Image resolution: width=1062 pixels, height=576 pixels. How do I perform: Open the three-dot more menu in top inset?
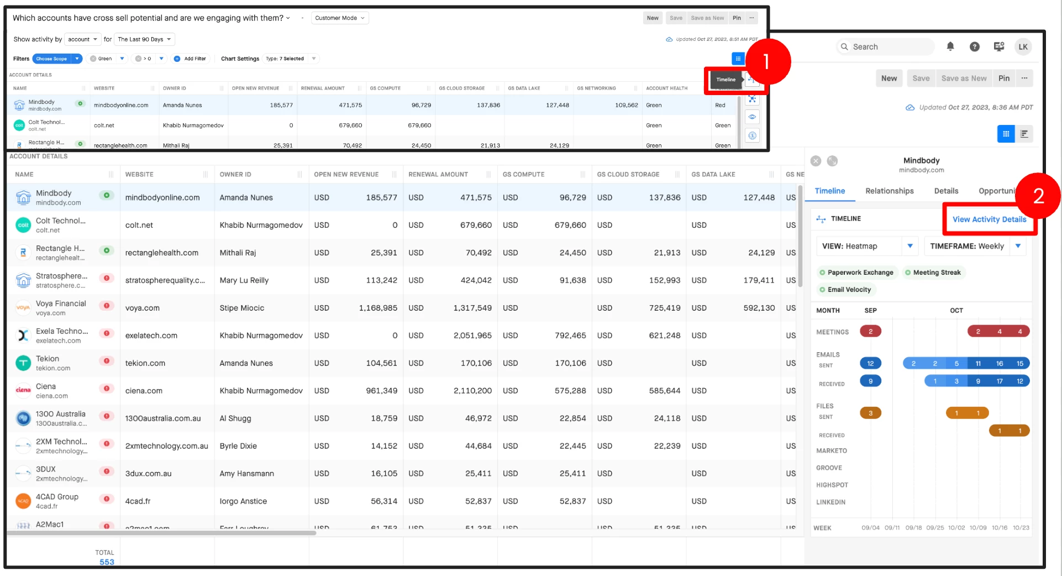(751, 18)
